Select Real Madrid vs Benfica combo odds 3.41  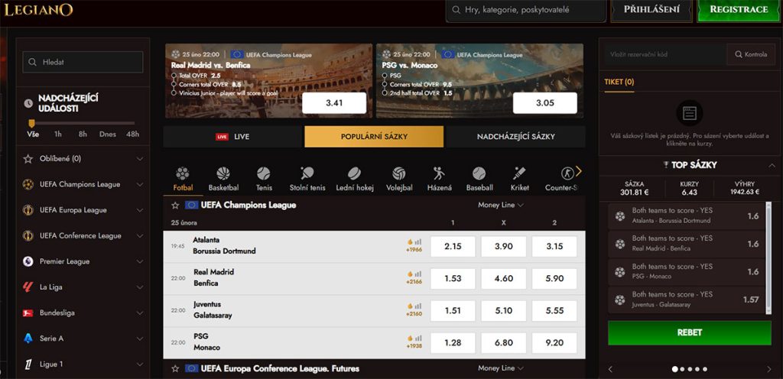(x=334, y=103)
